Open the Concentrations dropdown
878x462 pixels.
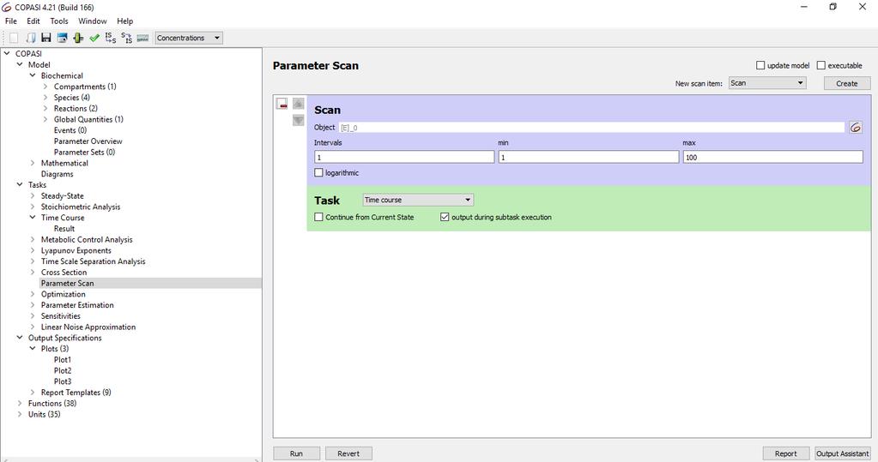189,38
